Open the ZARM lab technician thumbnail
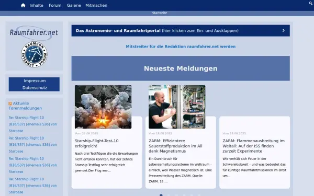Viewport: 314px width, 196px height. pyautogui.click(x=177, y=107)
